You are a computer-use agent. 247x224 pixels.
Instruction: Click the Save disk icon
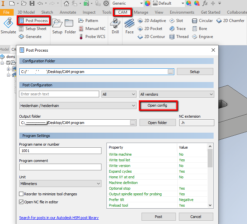[32, 3]
